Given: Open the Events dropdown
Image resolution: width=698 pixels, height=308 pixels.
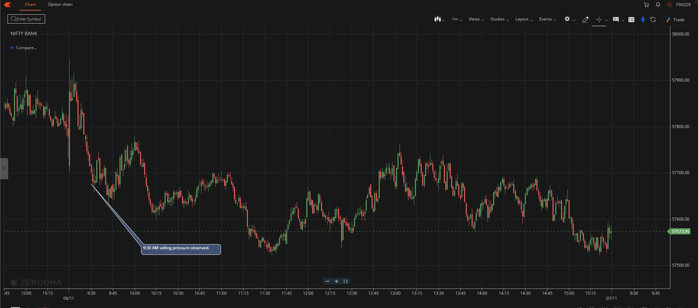Looking at the screenshot, I should [547, 19].
